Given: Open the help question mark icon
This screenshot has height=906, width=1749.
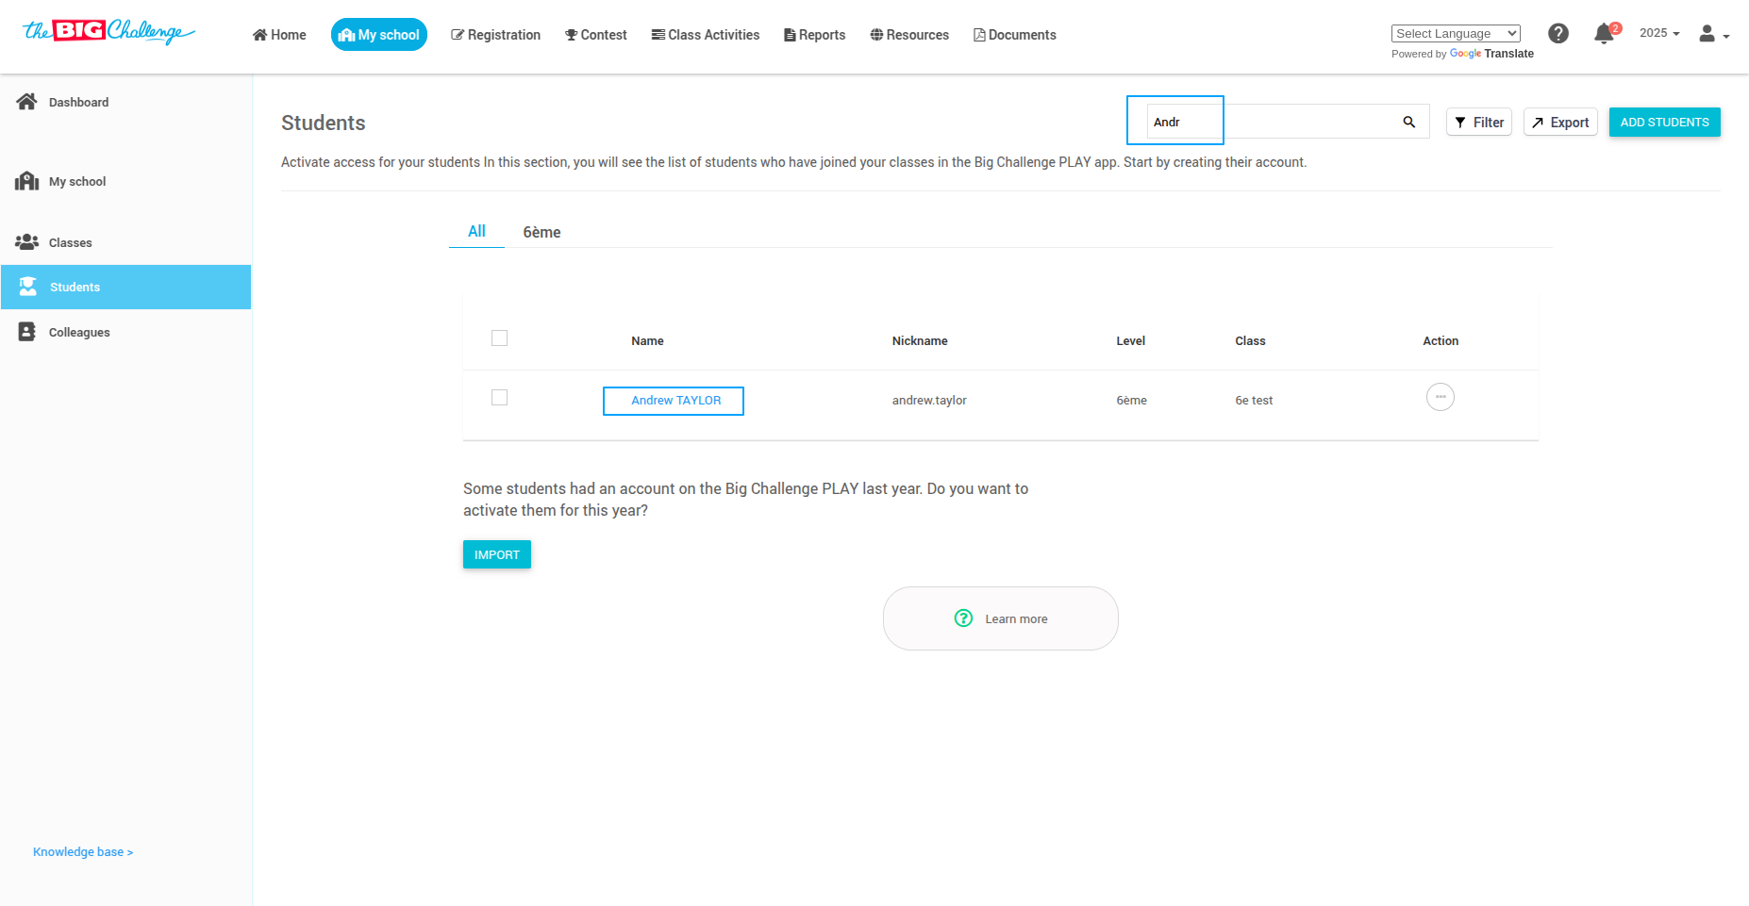Looking at the screenshot, I should pos(1558,34).
